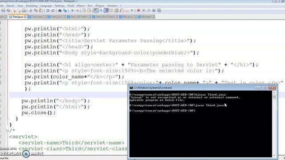Image resolution: width=285 pixels, height=160 pixels.
Task: Switch to the Fifth.html tab
Action: click(x=146, y=17)
